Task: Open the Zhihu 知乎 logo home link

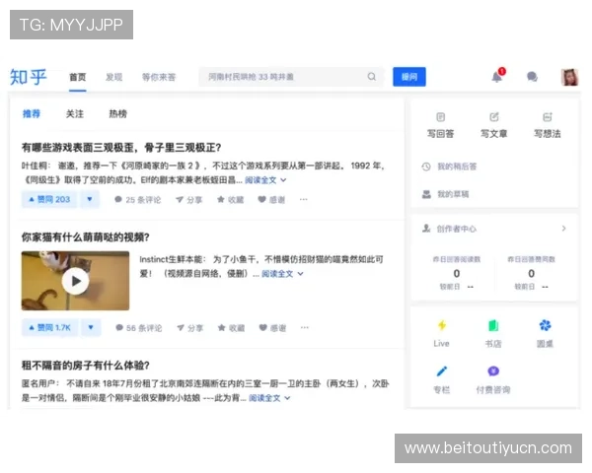Action: (x=29, y=77)
